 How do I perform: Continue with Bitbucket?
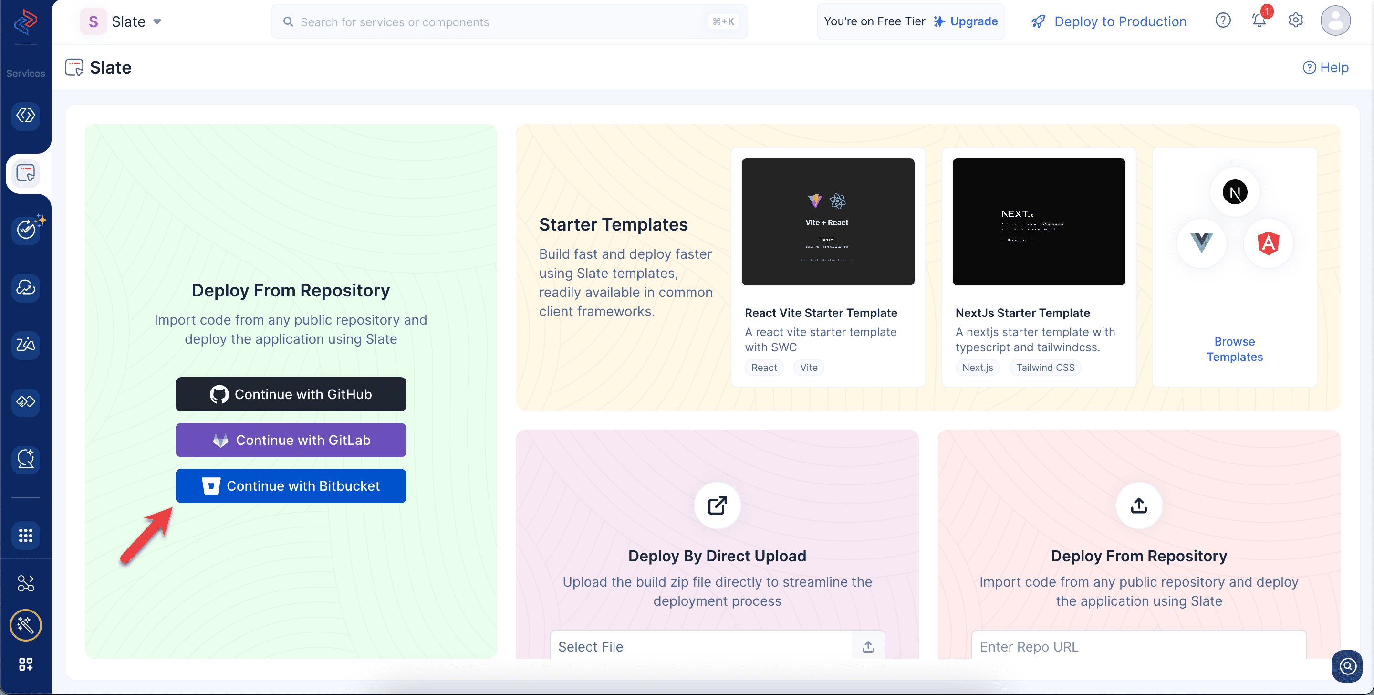(x=291, y=486)
